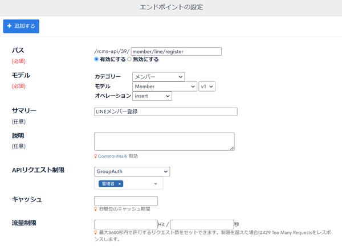Open the v1 version dropdown
This screenshot has width=342, height=247.
tap(207, 87)
